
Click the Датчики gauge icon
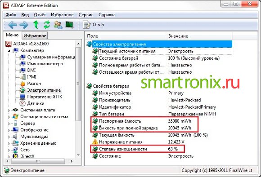click(22, 103)
